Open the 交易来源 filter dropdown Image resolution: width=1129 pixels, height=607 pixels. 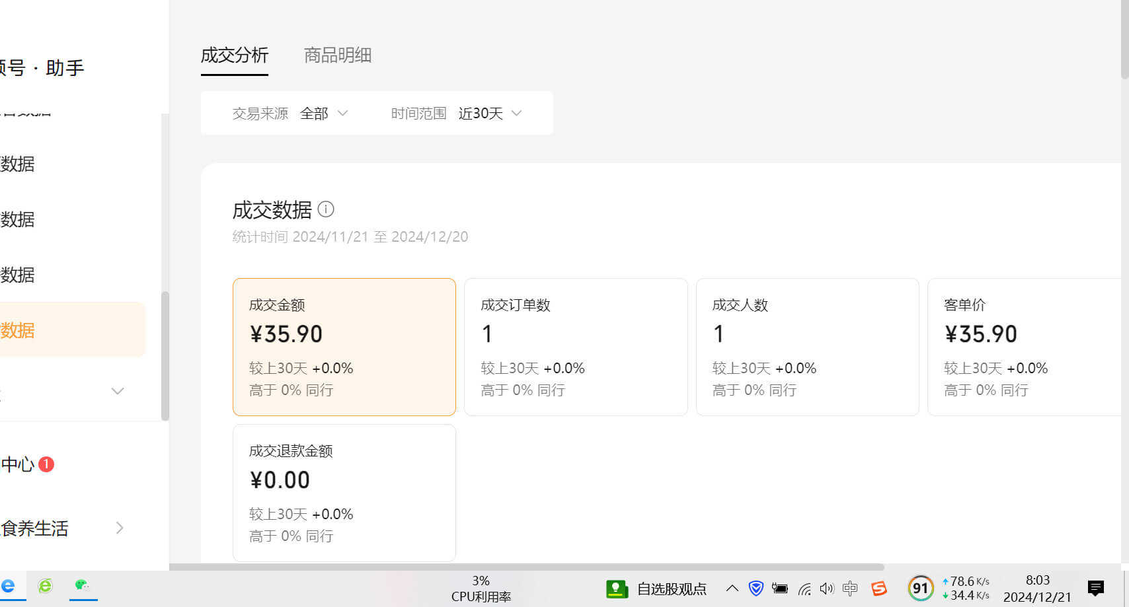[323, 113]
